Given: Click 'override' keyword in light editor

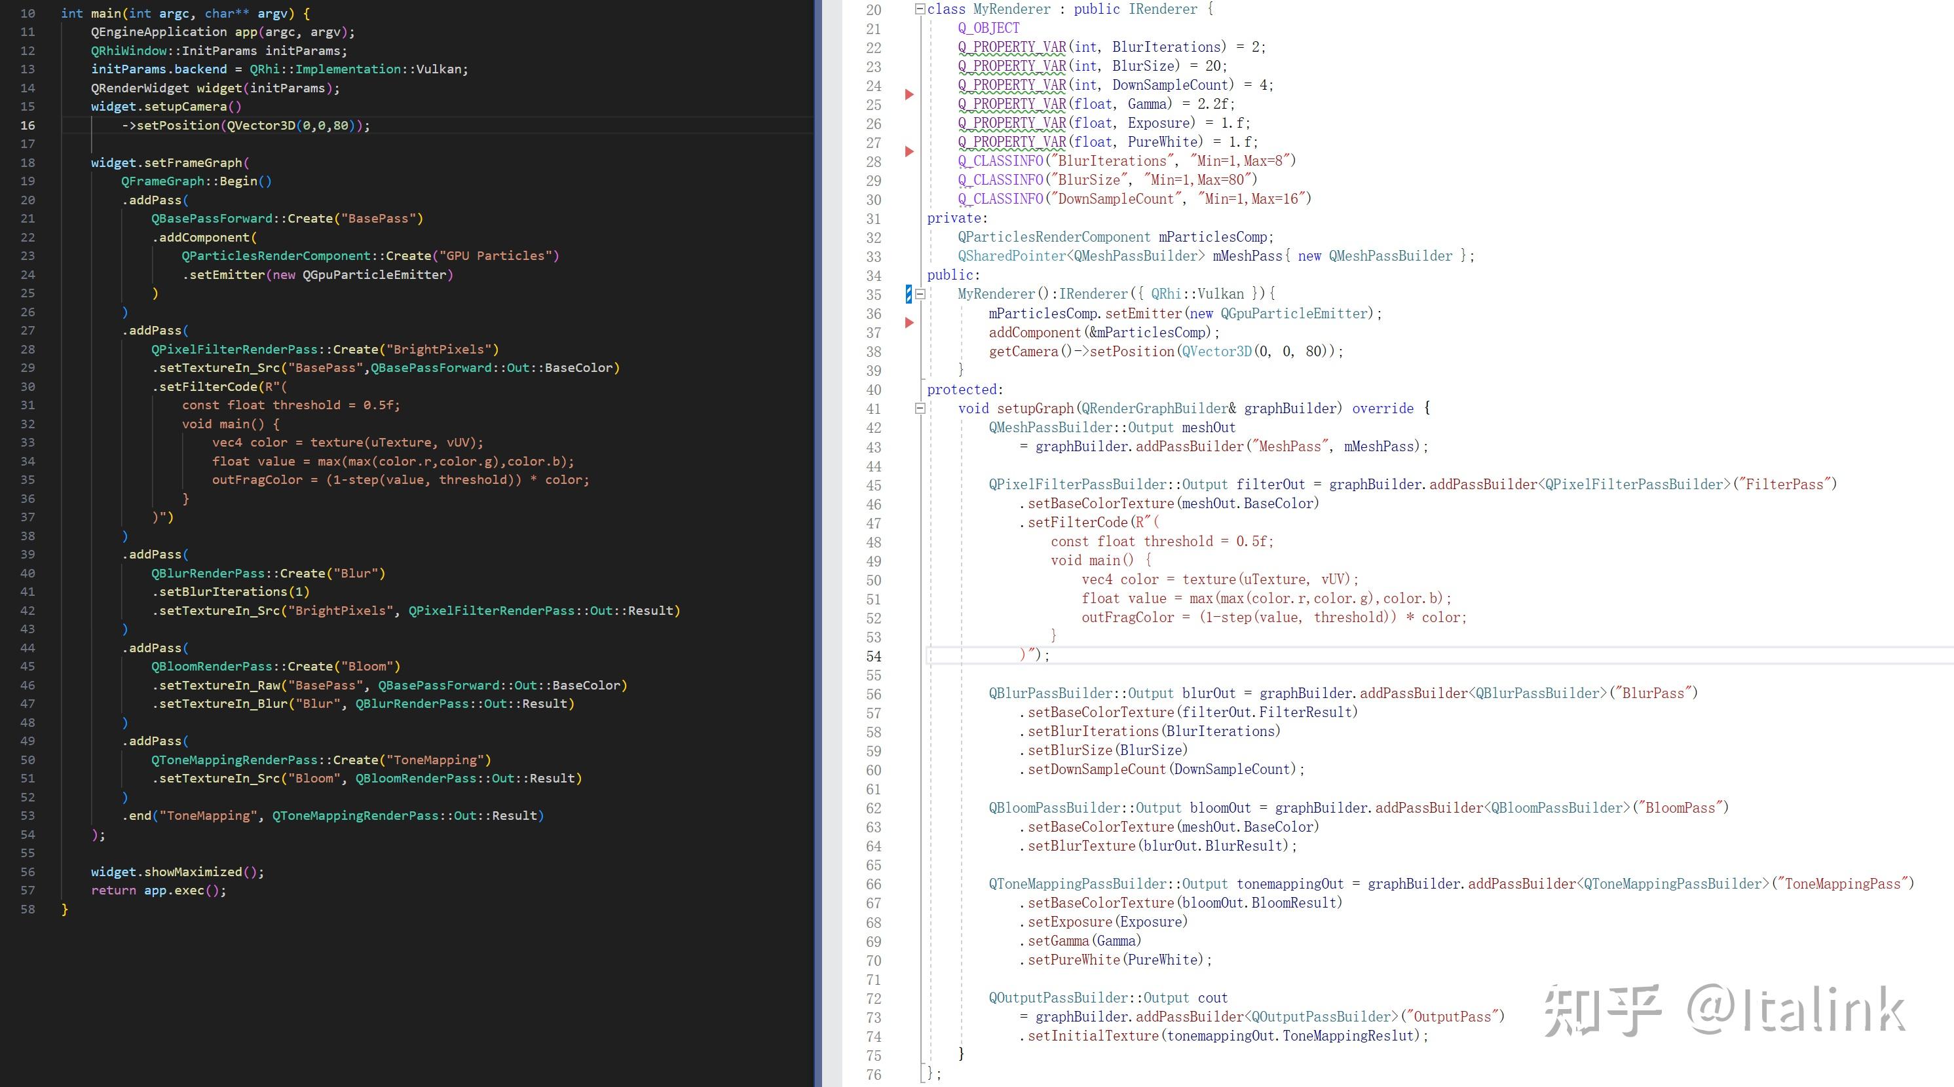Looking at the screenshot, I should click(1383, 409).
